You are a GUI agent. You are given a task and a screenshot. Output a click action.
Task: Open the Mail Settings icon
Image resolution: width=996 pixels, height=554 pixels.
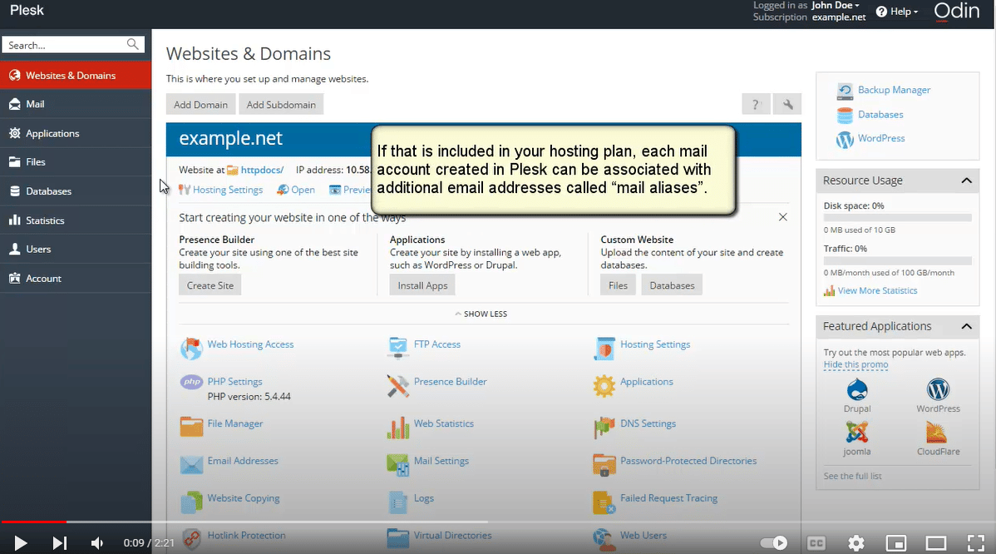point(397,465)
